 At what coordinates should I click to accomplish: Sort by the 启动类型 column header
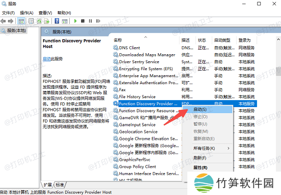coord(222,40)
